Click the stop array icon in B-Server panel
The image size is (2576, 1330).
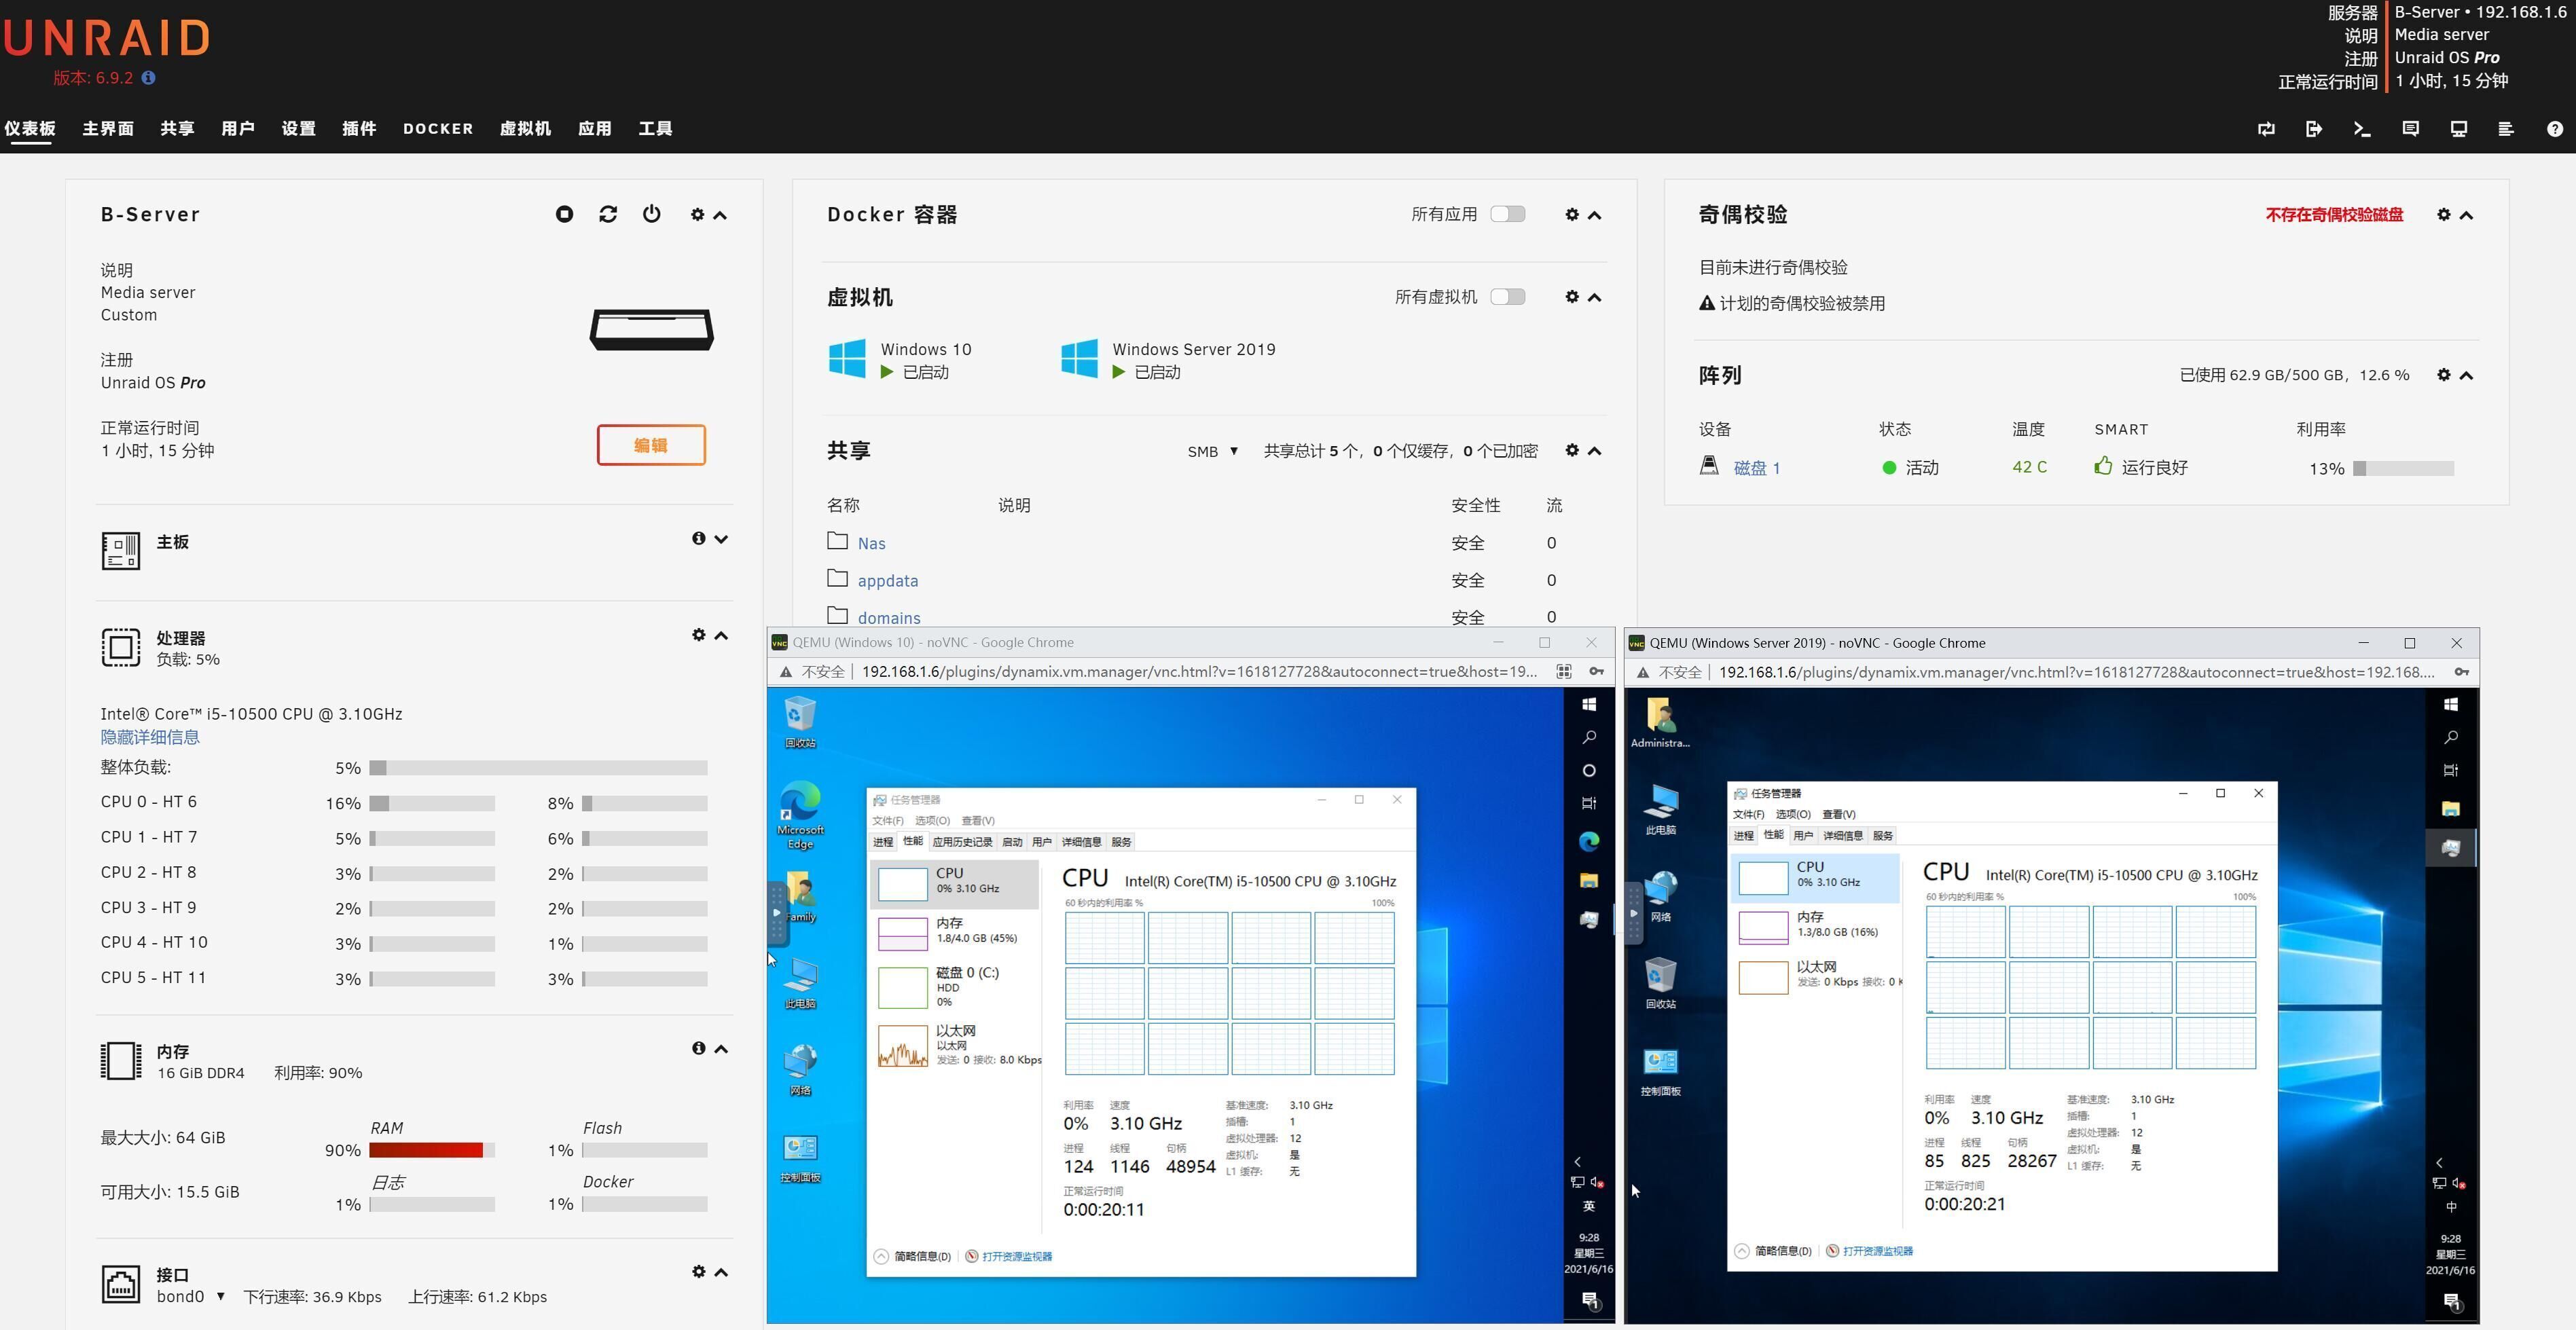click(564, 214)
